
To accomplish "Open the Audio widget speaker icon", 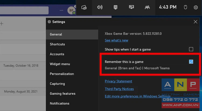I will pyautogui.click(x=100, y=7).
